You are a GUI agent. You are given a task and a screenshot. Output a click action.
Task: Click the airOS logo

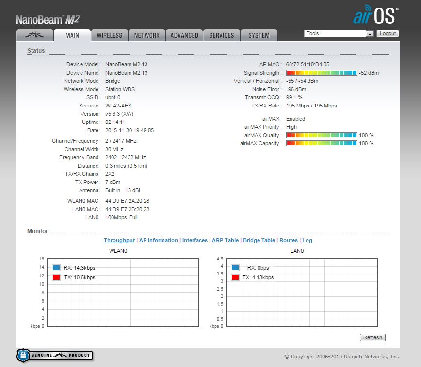[x=376, y=15]
